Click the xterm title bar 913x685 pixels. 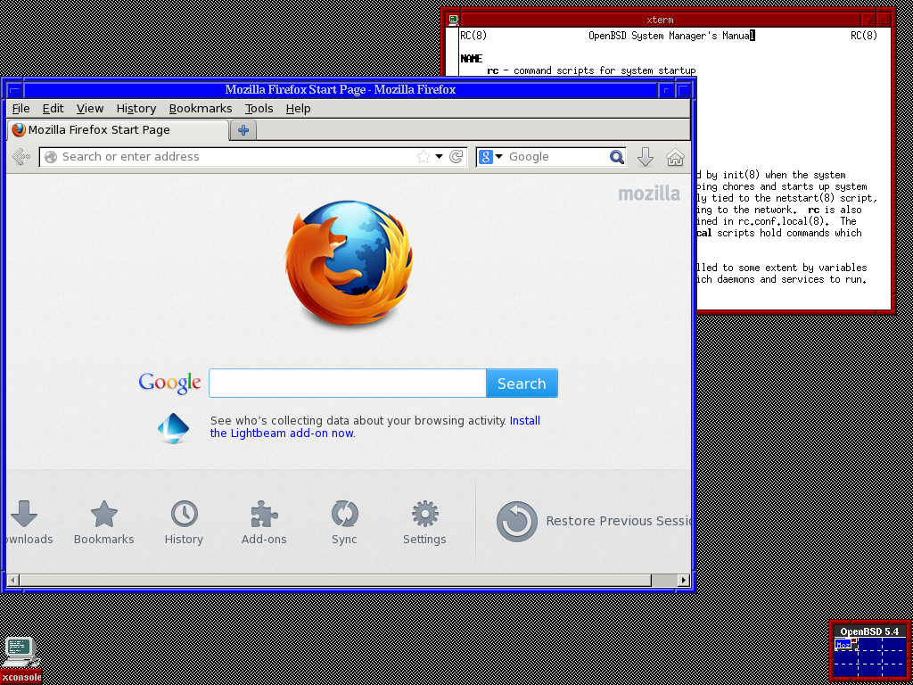click(x=660, y=20)
